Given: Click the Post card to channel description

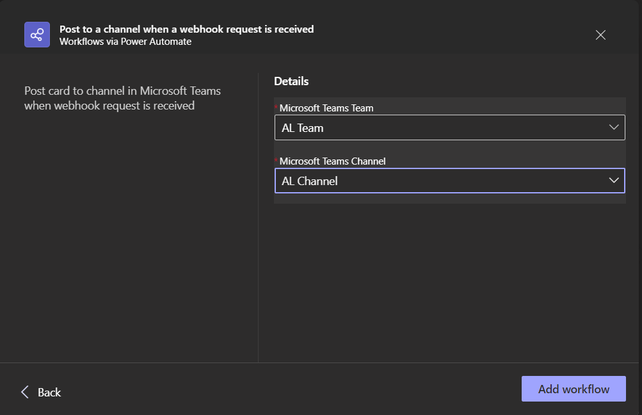Looking at the screenshot, I should point(122,98).
